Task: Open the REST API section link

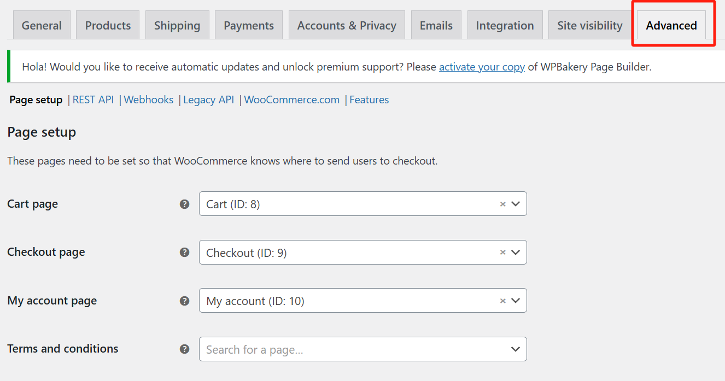Action: click(x=93, y=99)
